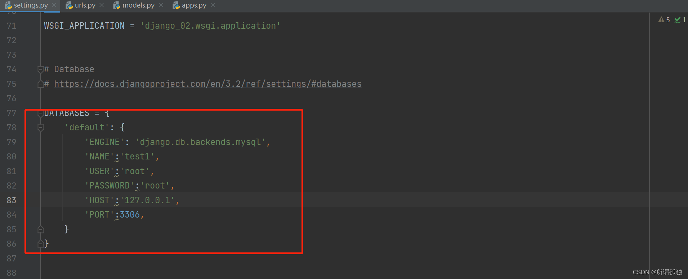Open the models.py tab
The width and height of the screenshot is (688, 279).
pyautogui.click(x=138, y=5)
